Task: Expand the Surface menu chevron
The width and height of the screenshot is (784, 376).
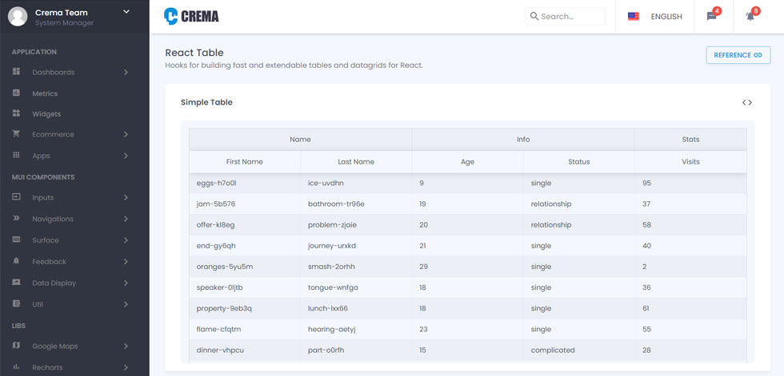Action: (126, 240)
